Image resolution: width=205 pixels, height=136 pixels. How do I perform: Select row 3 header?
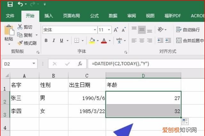click(x=5, y=111)
